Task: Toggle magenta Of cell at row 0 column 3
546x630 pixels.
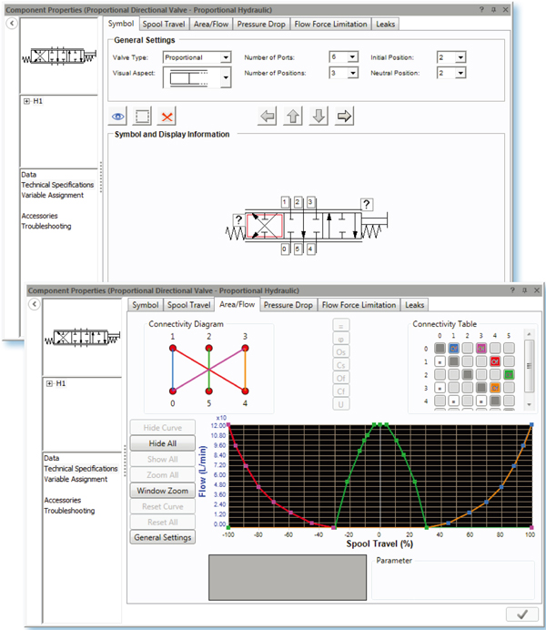Action: click(x=481, y=348)
